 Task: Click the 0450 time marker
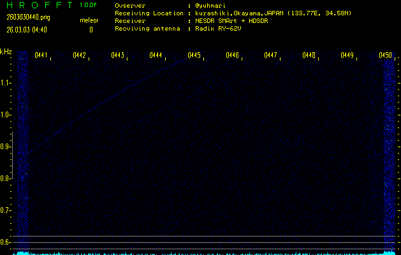coord(385,56)
